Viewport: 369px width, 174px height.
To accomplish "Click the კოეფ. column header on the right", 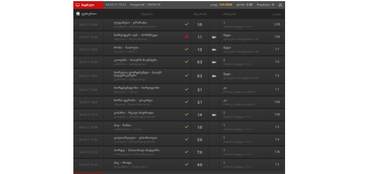I will click(277, 14).
